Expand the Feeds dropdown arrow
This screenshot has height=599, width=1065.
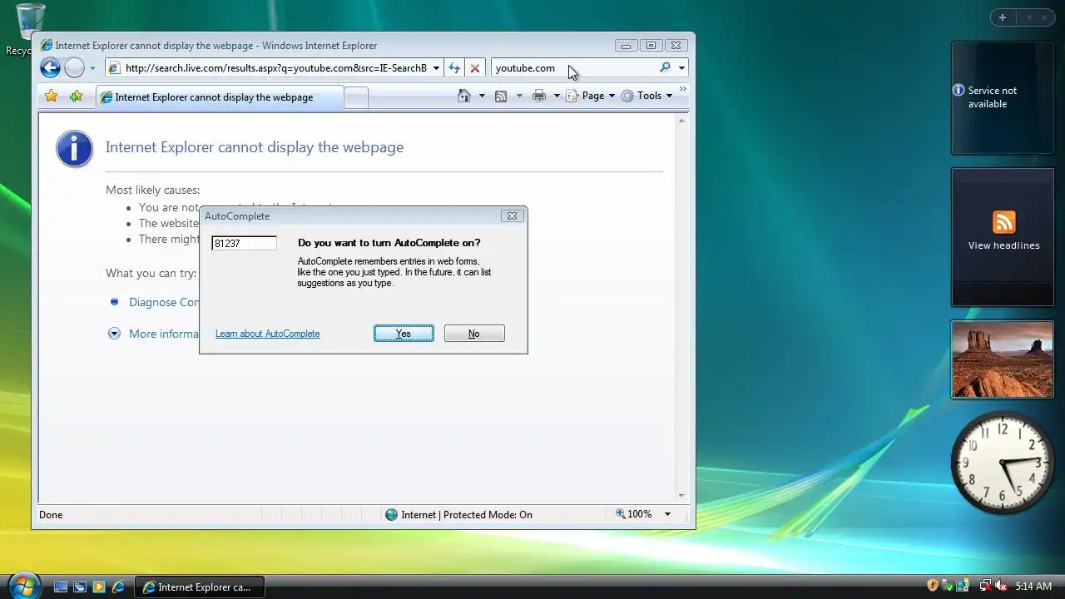[519, 96]
